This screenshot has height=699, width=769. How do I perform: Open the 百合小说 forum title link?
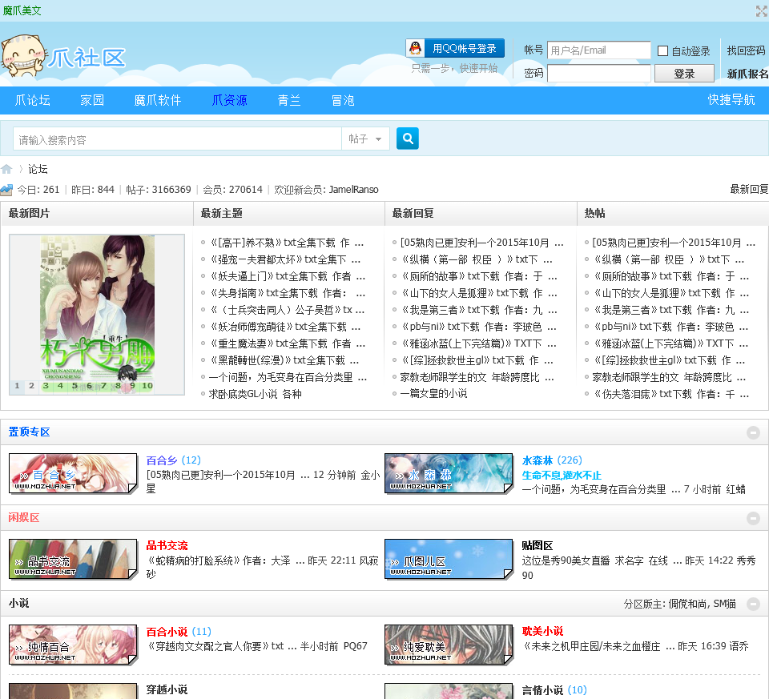167,632
